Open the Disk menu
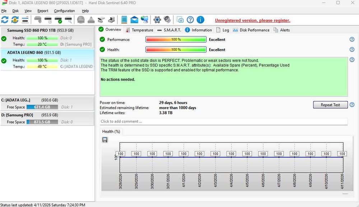359x207 pixels. tap(15, 11)
